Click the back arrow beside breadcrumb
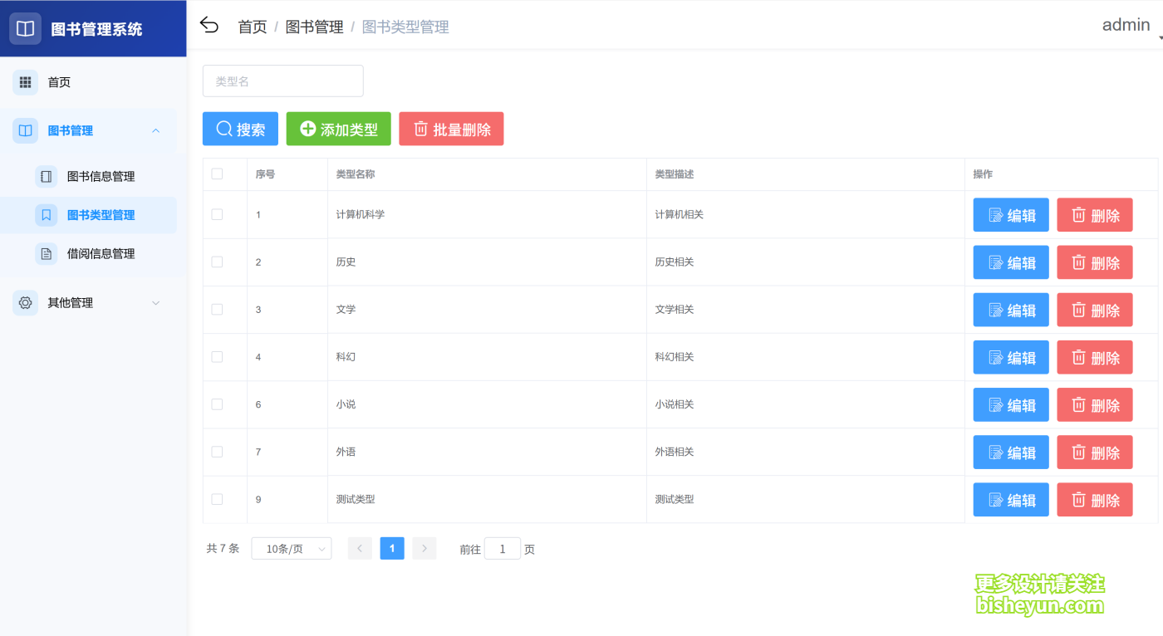 (x=209, y=25)
